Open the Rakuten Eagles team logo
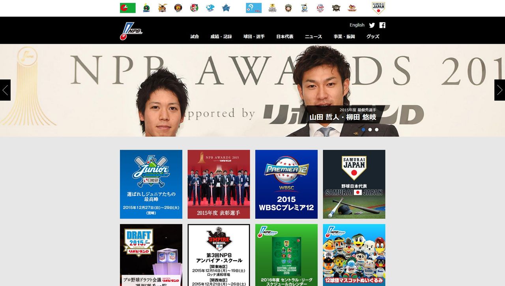The image size is (505, 286). point(352,8)
